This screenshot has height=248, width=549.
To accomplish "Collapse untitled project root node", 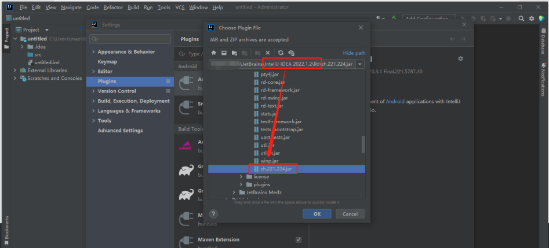I will [15, 39].
